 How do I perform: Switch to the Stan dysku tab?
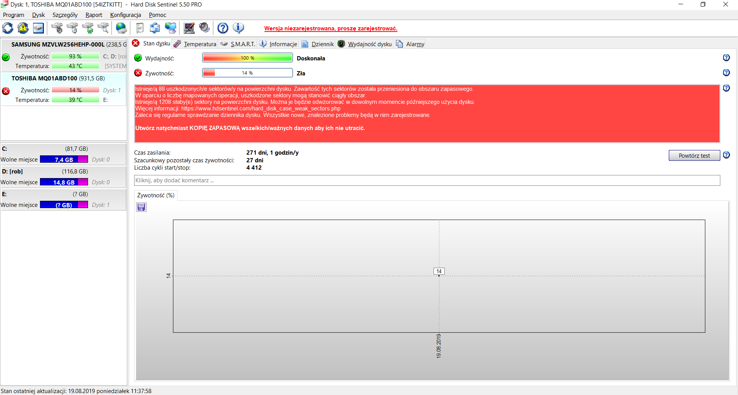click(151, 43)
